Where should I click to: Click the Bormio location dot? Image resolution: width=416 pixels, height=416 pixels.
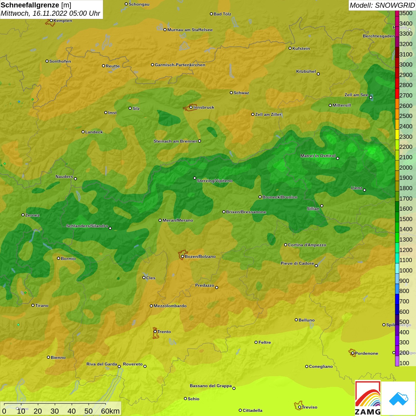[59, 258]
